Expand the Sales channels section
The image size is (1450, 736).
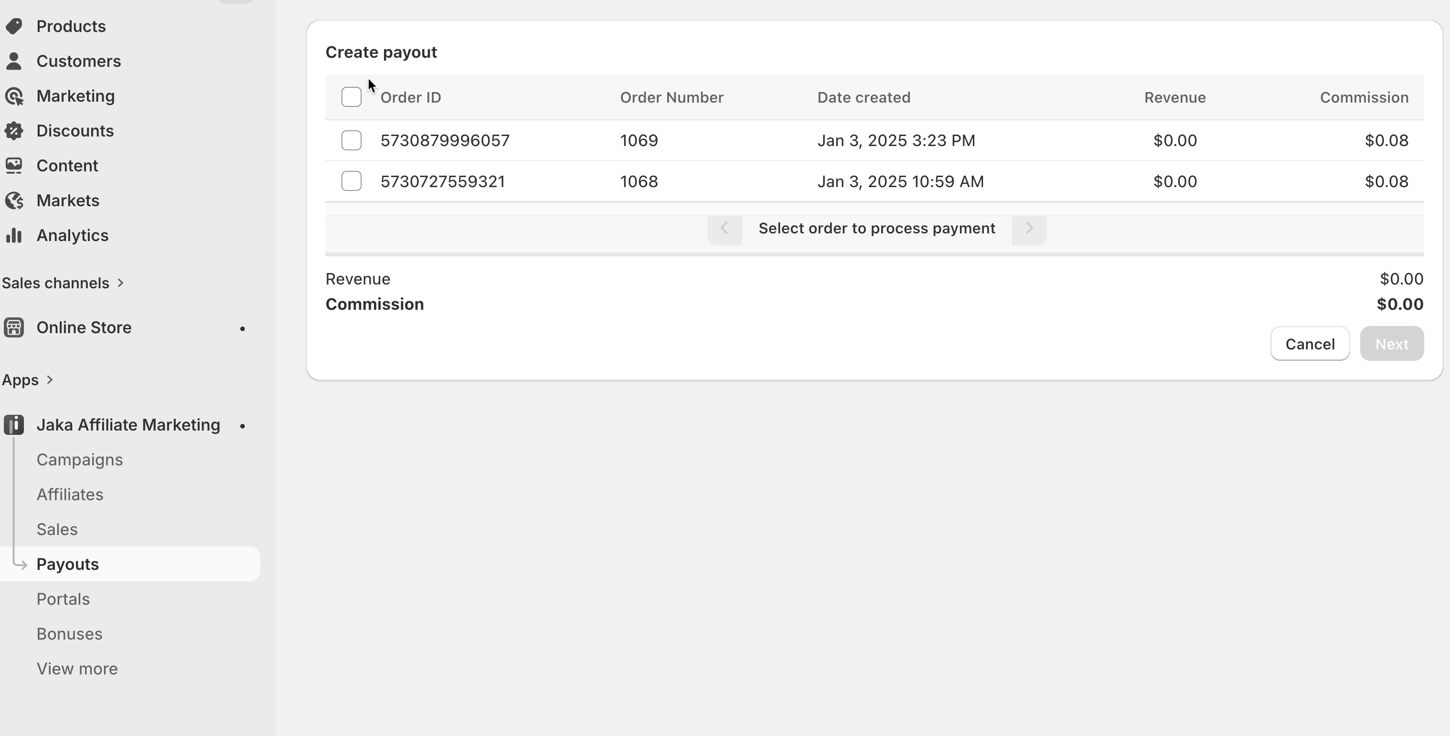[x=120, y=283]
